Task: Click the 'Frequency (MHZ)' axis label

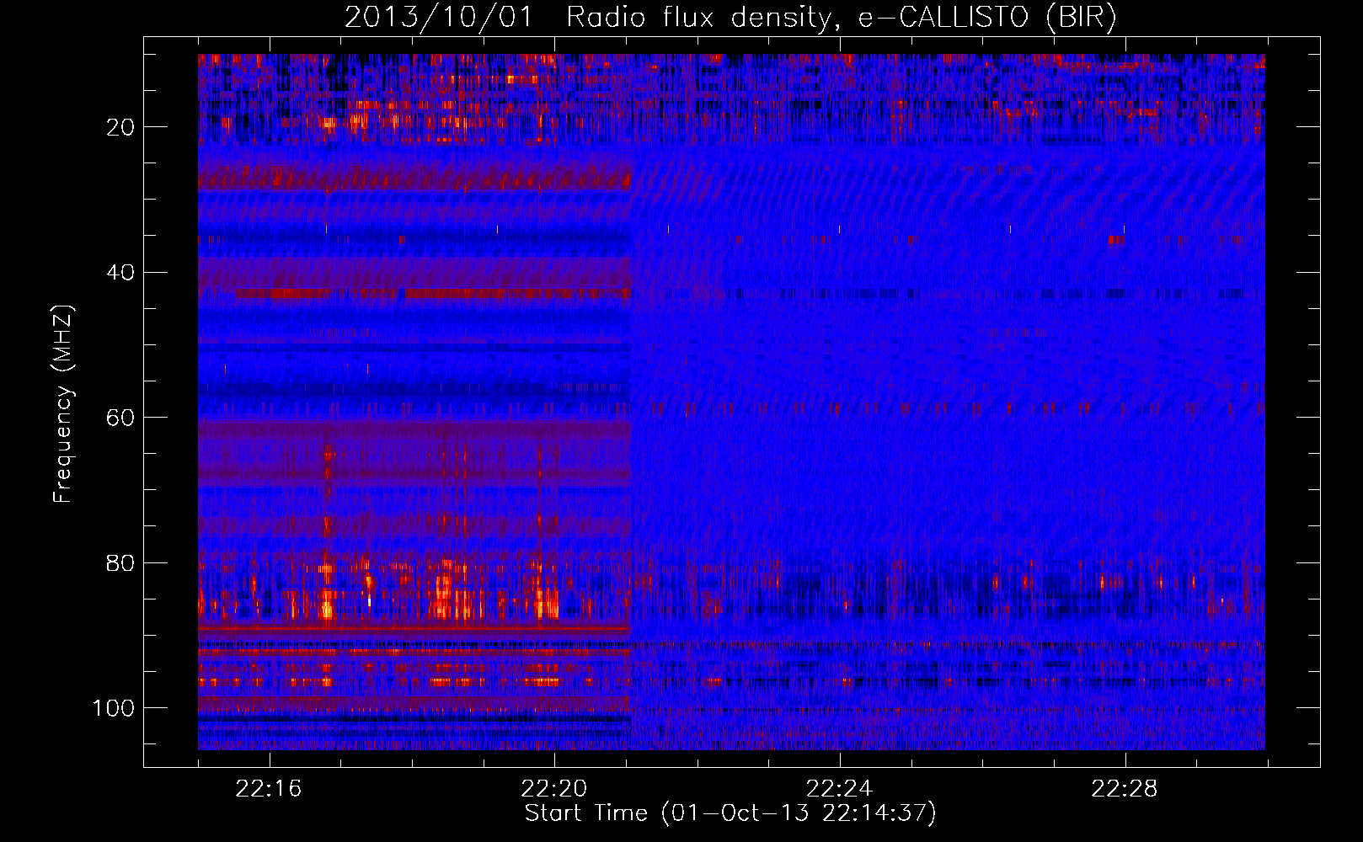Action: click(64, 403)
